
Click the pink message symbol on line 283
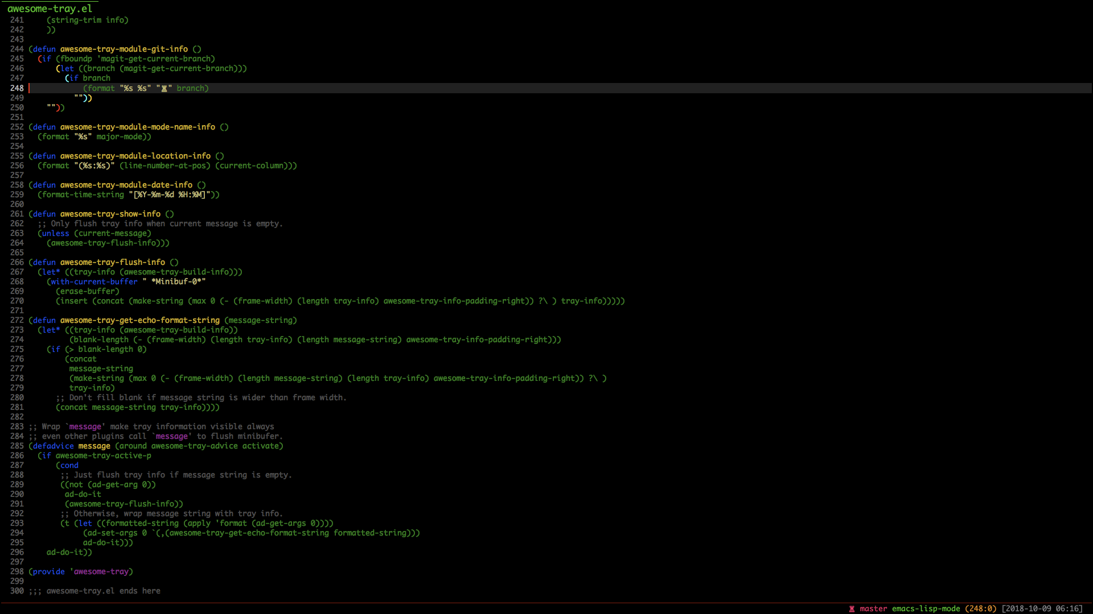(85, 427)
